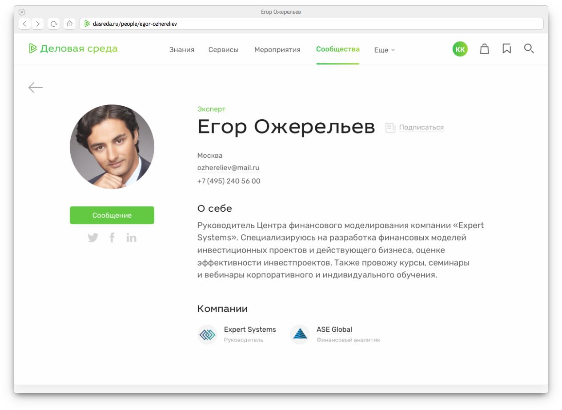Open the shopping bag icon in header
This screenshot has height=410, width=562.
point(485,49)
